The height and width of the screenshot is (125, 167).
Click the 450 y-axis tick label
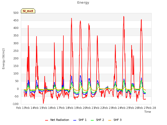(x=16, y=20)
